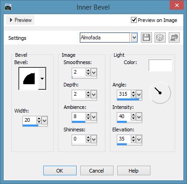
Task: Open the Almofada settings preset dropdown
Action: click(x=134, y=38)
